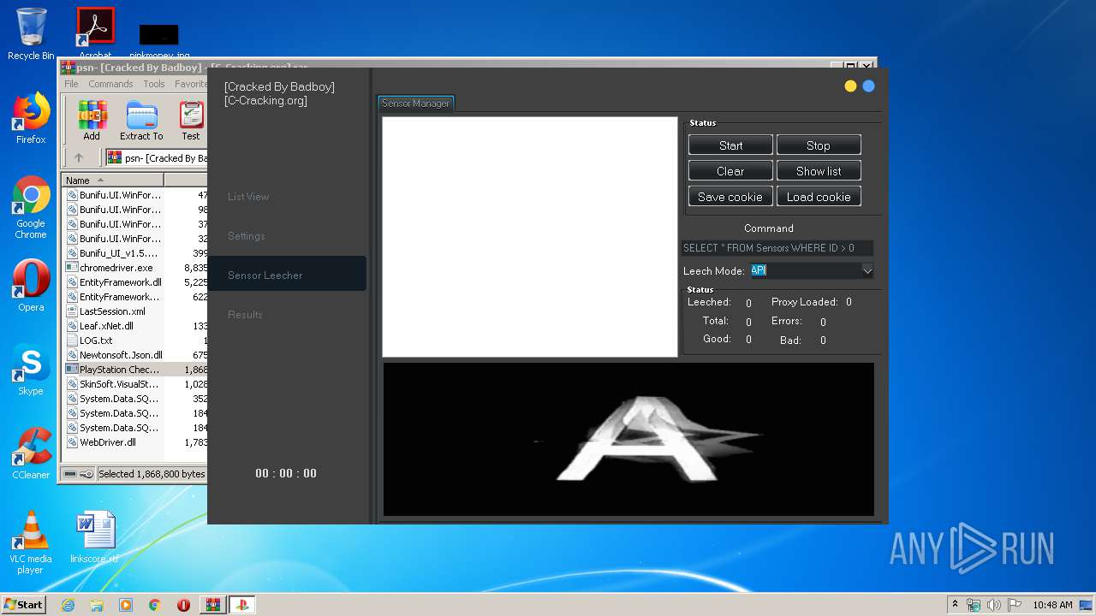Click the Name column header in WinRAR

click(112, 181)
